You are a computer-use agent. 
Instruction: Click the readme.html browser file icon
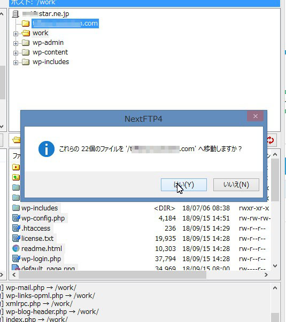[16, 248]
